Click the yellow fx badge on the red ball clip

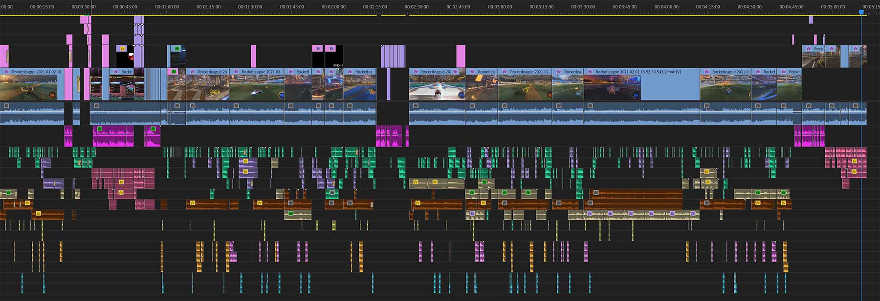[x=122, y=49]
